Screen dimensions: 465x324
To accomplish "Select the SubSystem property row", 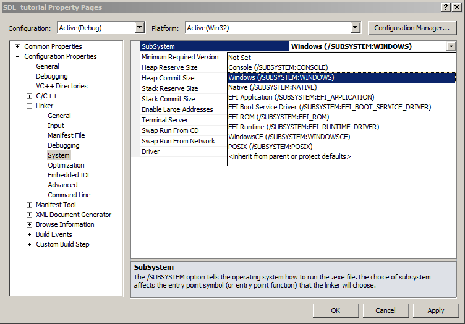I will (214, 46).
